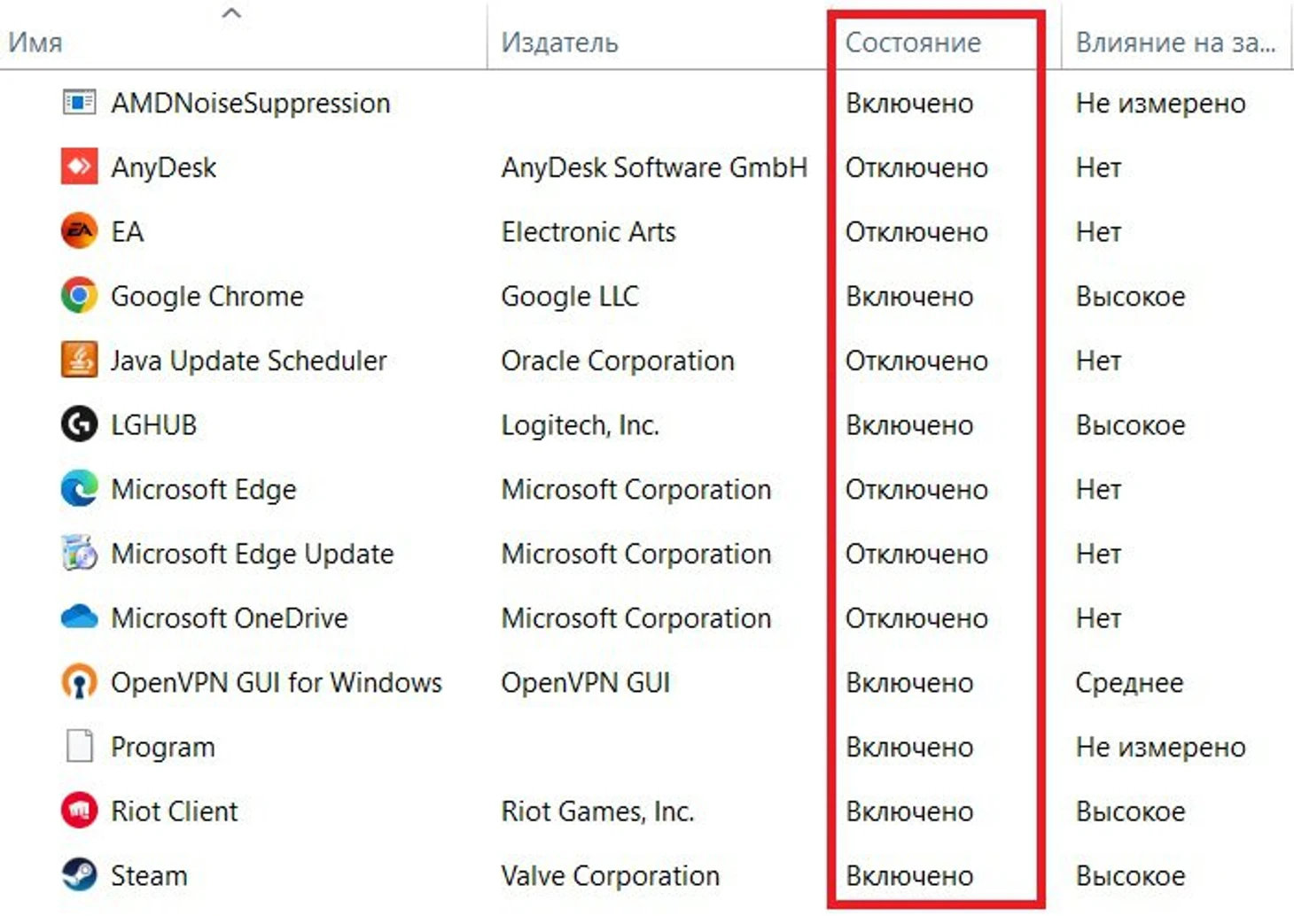Image resolution: width=1294 pixels, height=916 pixels.
Task: Click the Riot Client icon
Action: [79, 811]
